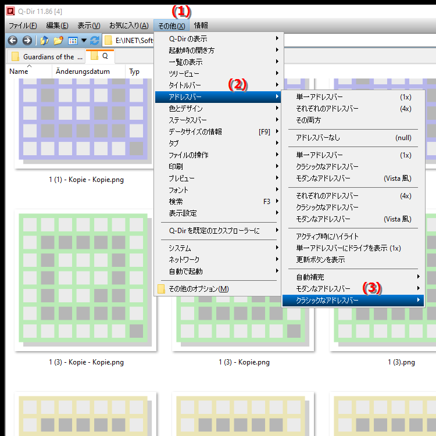Open the ファイルの操作 submenu
This screenshot has width=436, height=436.
pyautogui.click(x=218, y=155)
